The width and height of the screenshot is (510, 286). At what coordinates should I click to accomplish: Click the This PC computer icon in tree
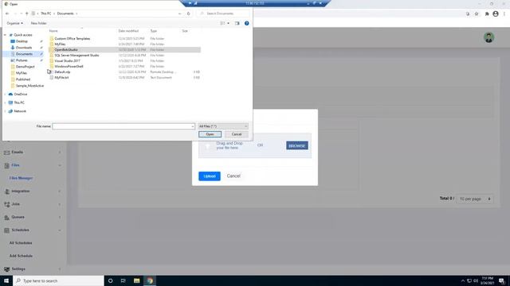[10, 102]
